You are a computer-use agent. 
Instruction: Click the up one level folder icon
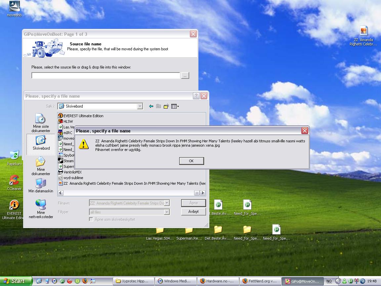pos(159,106)
